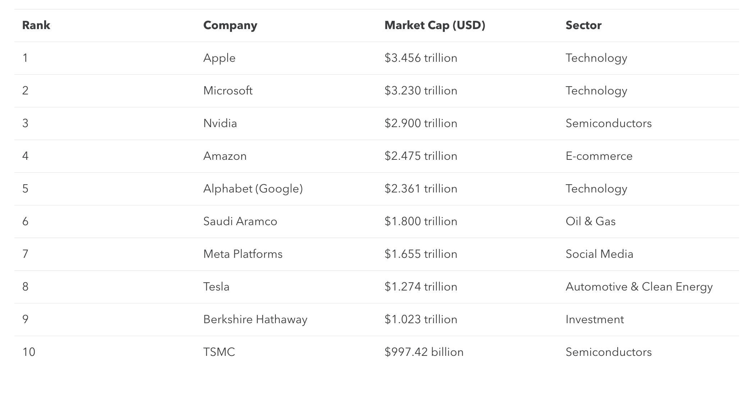
Task: Click the $3.456 trillion market cap value
Action: pos(421,58)
